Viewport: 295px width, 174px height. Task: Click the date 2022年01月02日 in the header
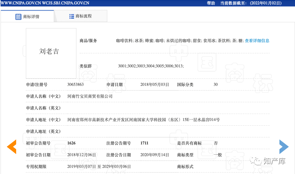(265, 3)
